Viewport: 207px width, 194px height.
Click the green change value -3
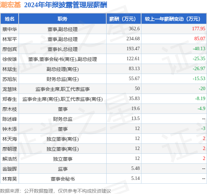tap(203, 128)
